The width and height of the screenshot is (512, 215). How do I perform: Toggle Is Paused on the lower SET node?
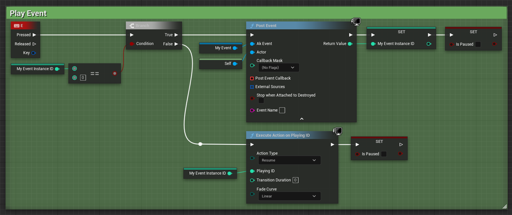point(383,154)
